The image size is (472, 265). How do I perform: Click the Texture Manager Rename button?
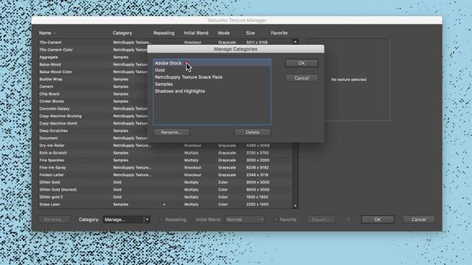click(55, 219)
